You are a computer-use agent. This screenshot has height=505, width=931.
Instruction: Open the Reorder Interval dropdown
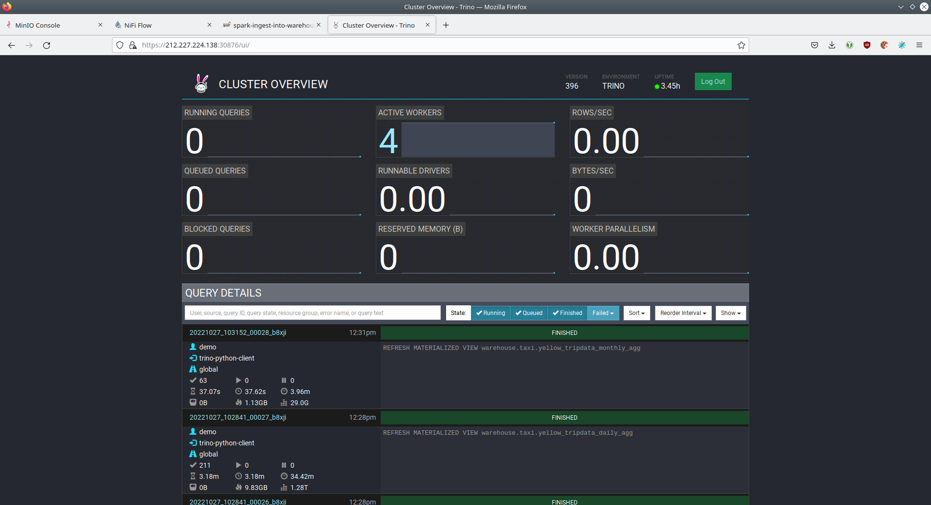683,313
